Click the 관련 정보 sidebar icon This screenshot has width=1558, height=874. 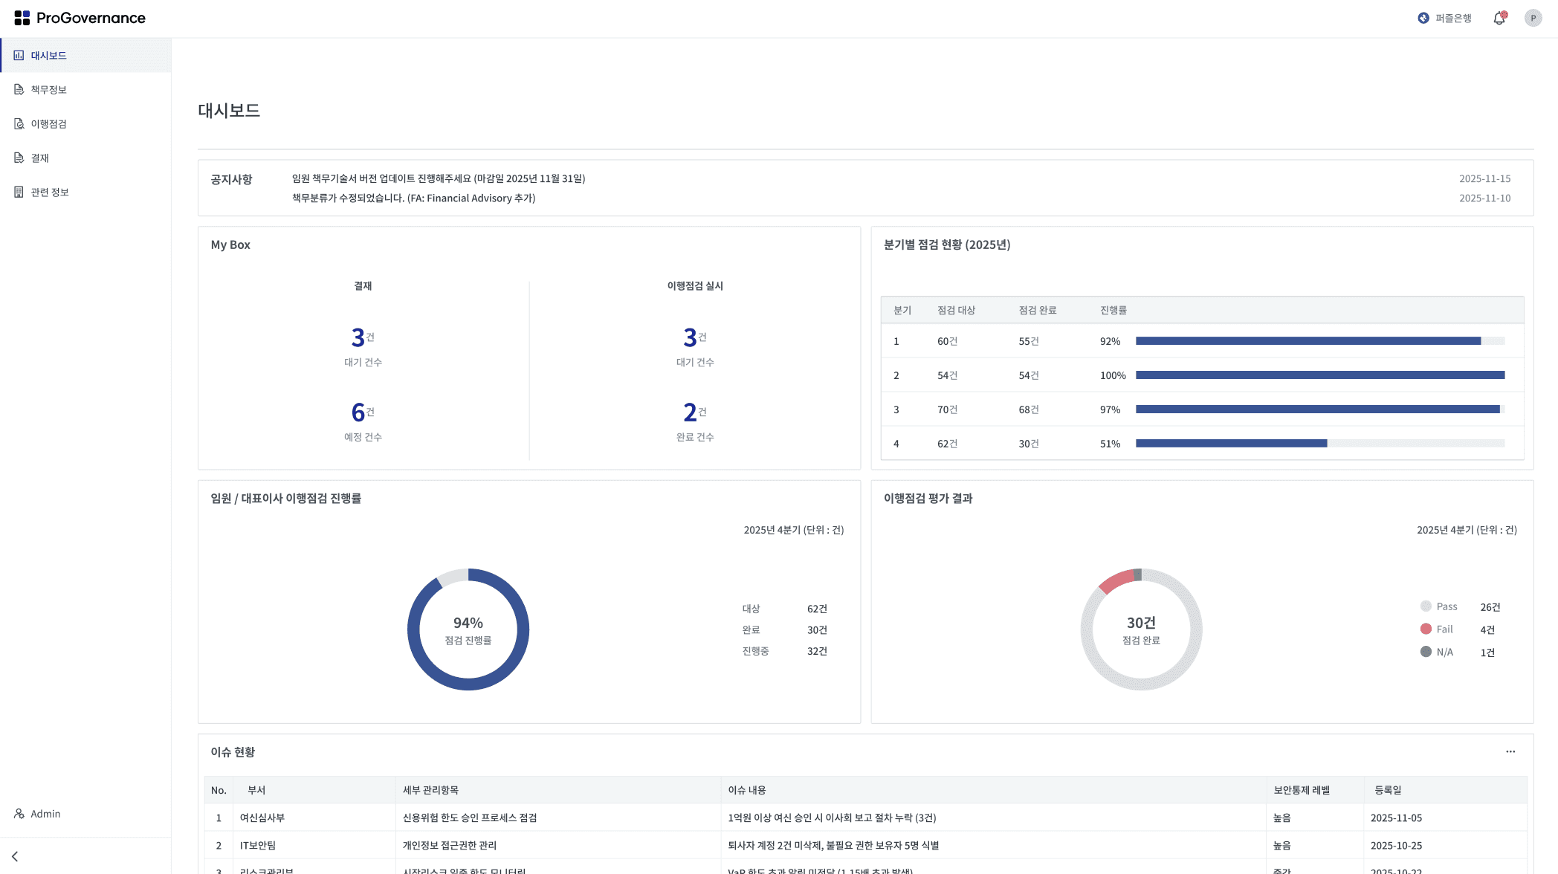(19, 192)
